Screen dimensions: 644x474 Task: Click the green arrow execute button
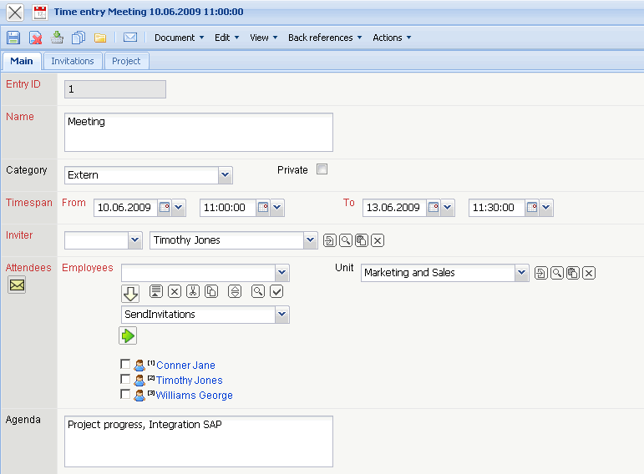click(x=128, y=335)
